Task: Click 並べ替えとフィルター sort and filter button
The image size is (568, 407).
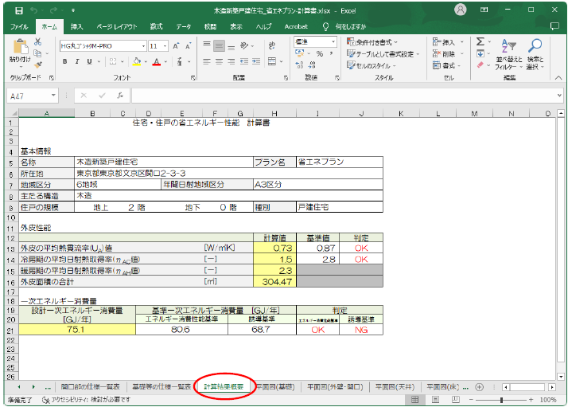Action: pyautogui.click(x=509, y=54)
